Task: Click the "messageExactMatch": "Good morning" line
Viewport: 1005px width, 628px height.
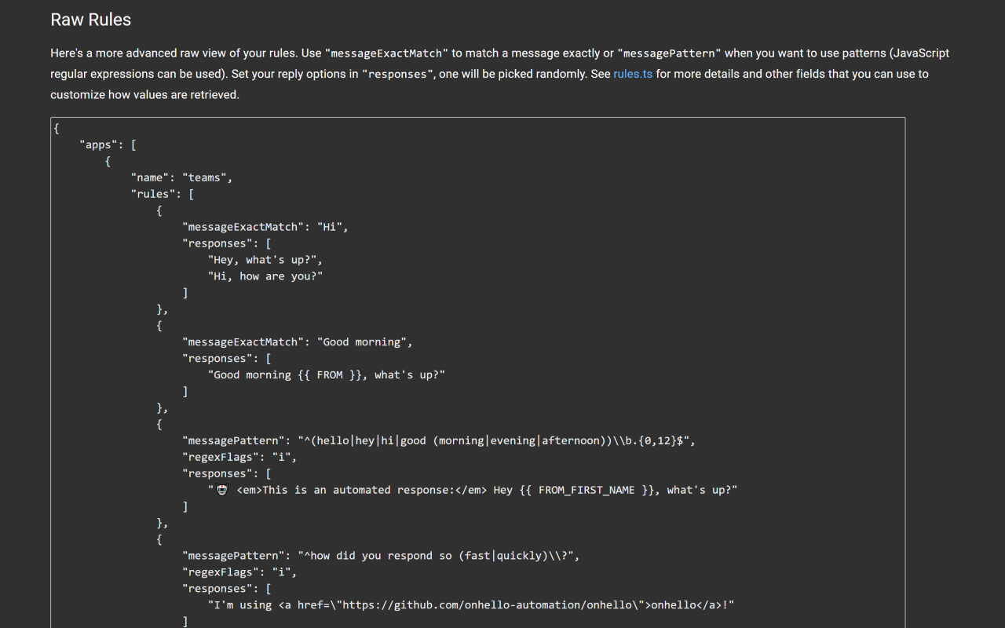Action: click(298, 342)
